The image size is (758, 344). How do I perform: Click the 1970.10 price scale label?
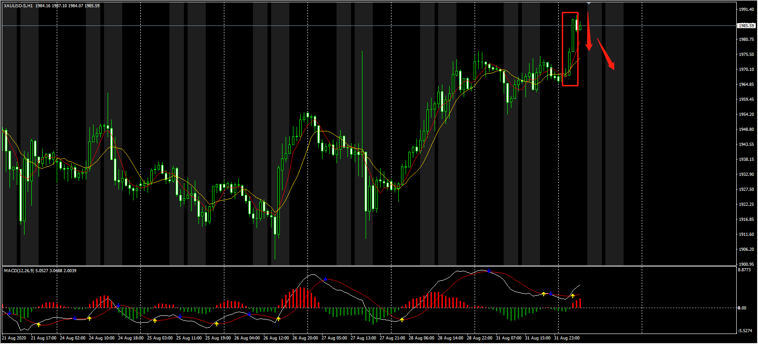[746, 70]
